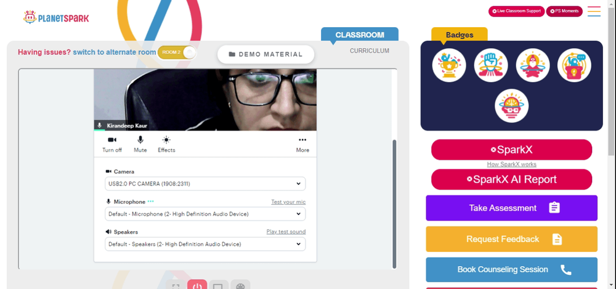Open the More options menu
Screen dimensions: 616x289
pos(302,144)
